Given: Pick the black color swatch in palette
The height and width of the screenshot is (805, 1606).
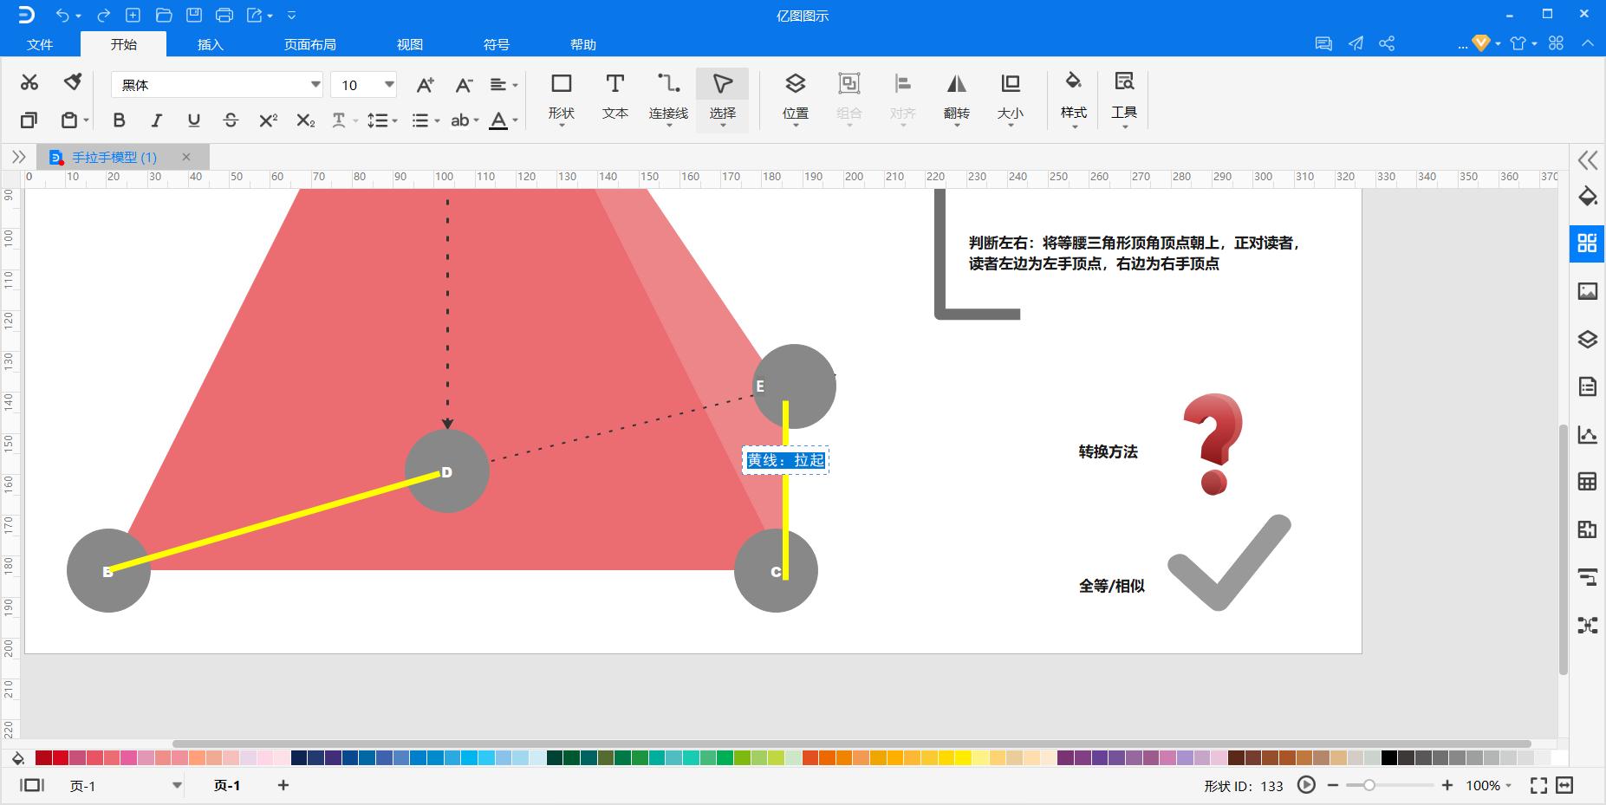Looking at the screenshot, I should 1388,758.
